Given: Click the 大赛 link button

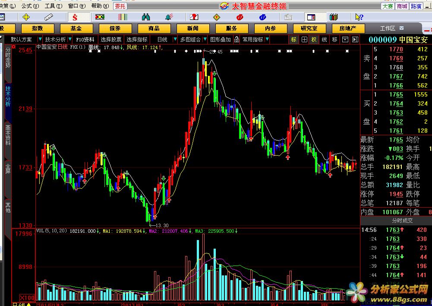Looking at the screenshot, I should point(388,6).
